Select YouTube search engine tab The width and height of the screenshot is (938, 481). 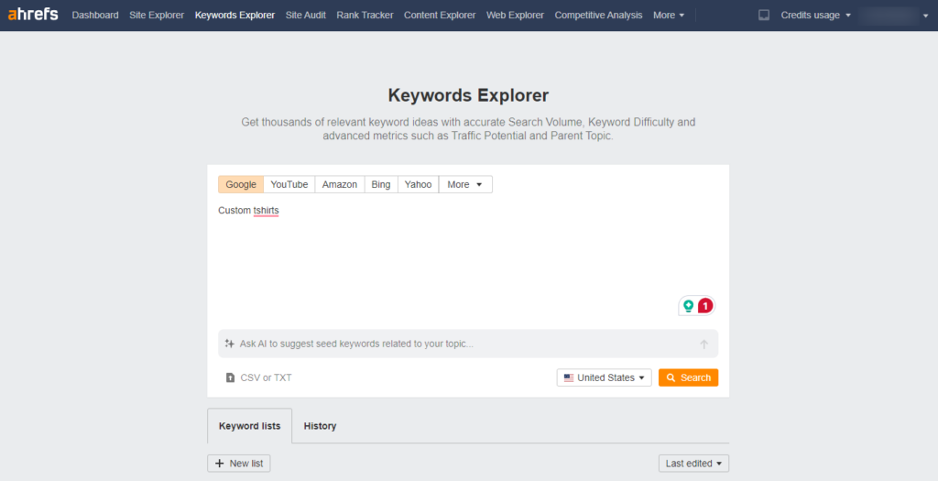(x=289, y=184)
